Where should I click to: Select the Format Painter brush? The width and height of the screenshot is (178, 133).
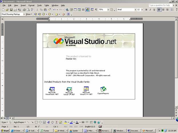coord(49,10)
